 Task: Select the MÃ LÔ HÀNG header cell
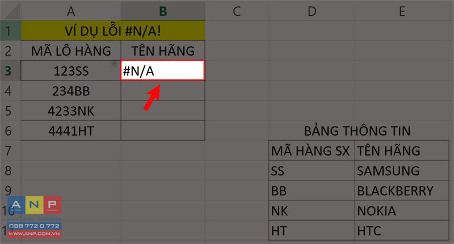(71, 51)
